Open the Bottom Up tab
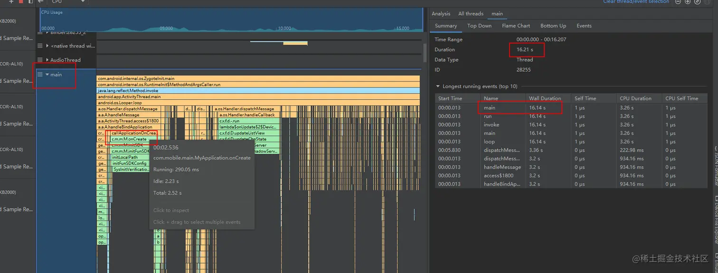The height and width of the screenshot is (273, 718). click(553, 26)
